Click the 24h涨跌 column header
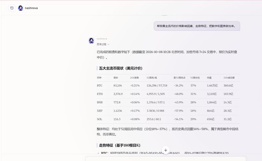Screen dimensions: 262x161 coord(134,78)
